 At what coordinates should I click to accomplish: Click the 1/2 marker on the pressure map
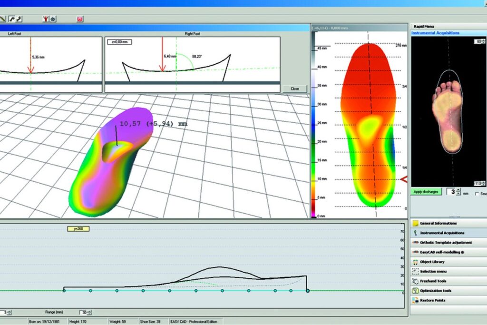point(404,127)
